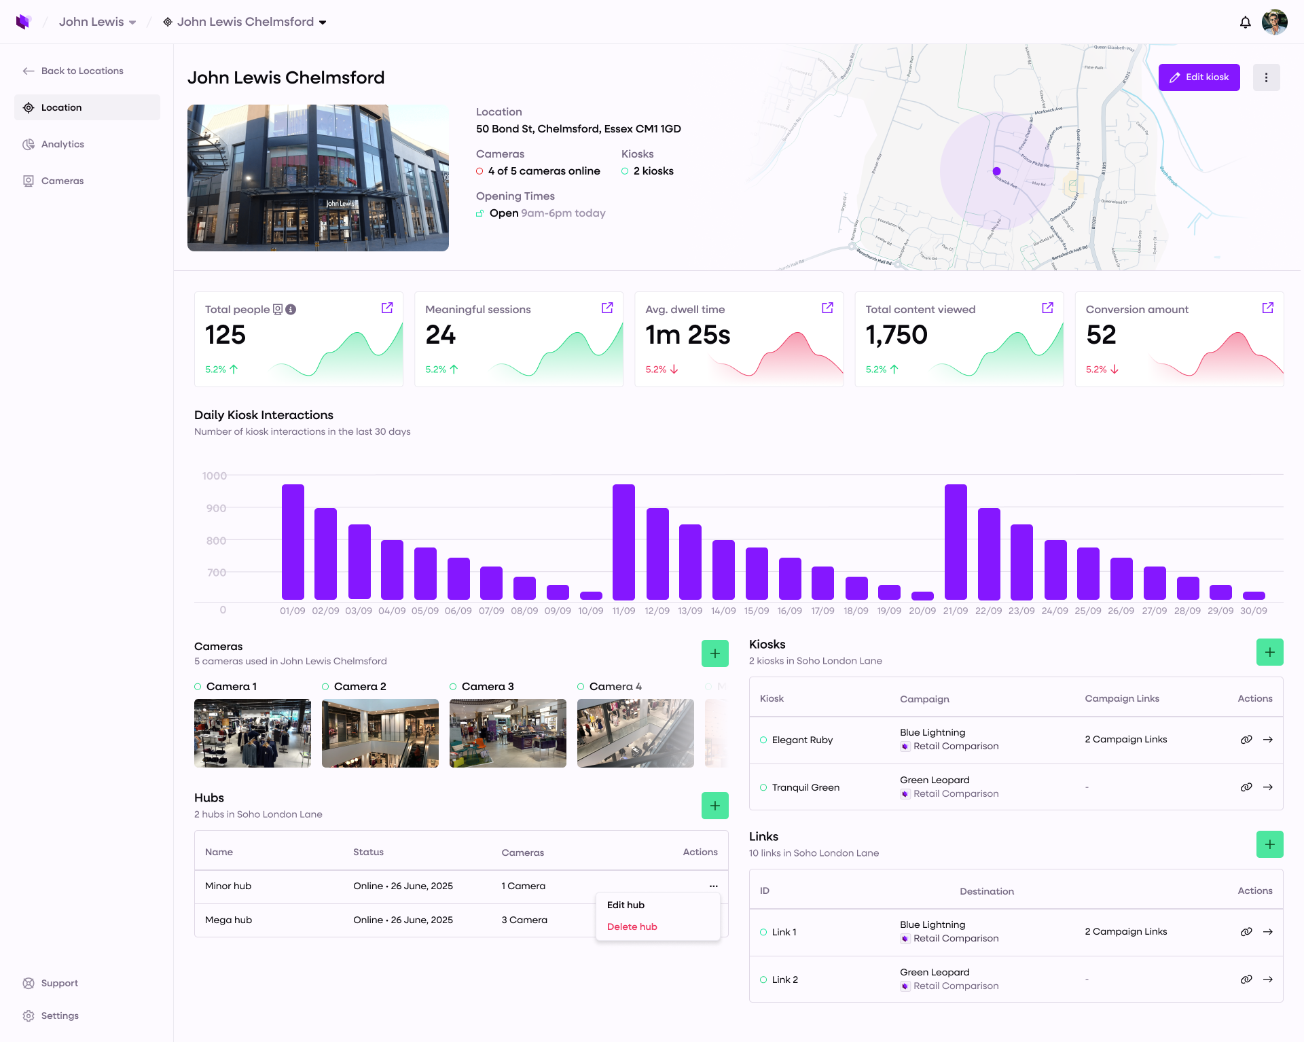
Task: Select Location in the sidebar
Action: point(87,107)
